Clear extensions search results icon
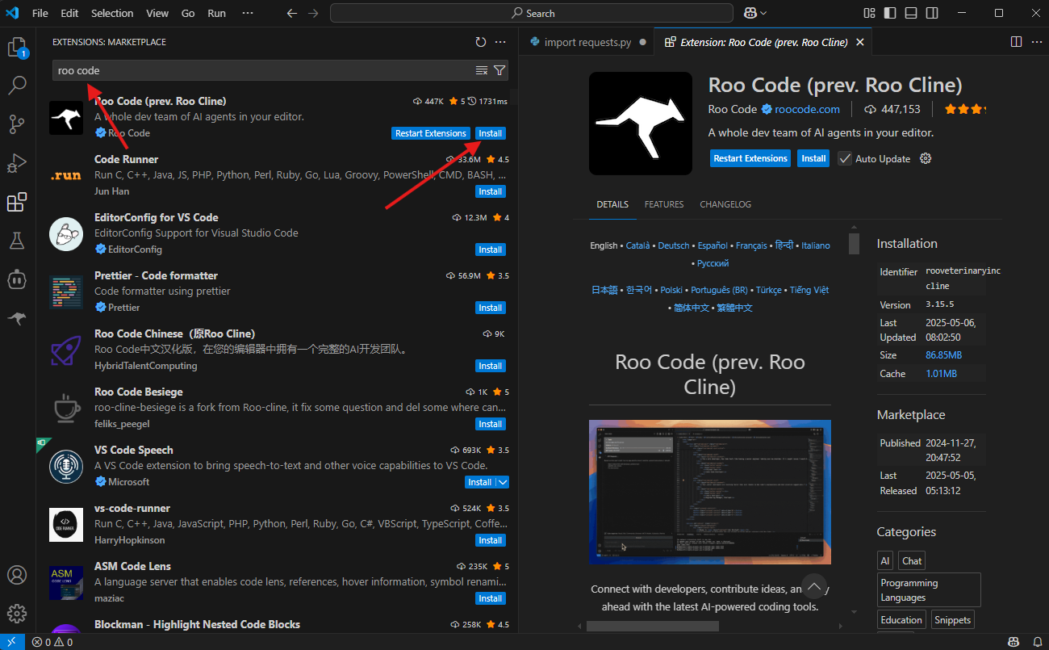 [482, 70]
